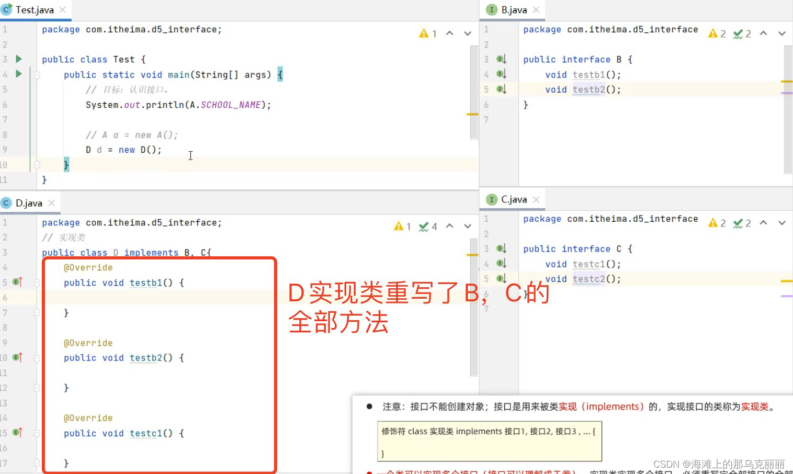
Task: Click overriding-method gutter icon beside testb2 in D.java
Action: tap(16, 358)
